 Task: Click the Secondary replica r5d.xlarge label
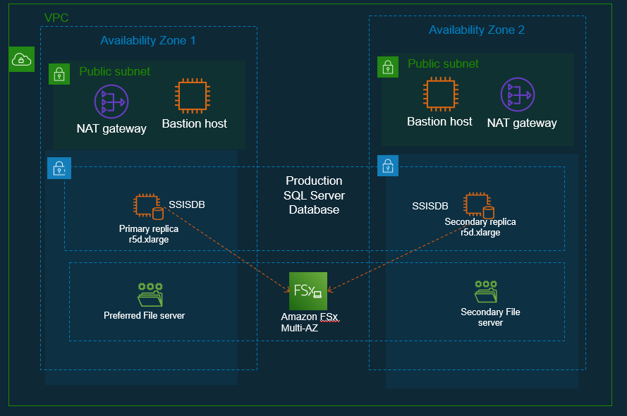tap(480, 227)
